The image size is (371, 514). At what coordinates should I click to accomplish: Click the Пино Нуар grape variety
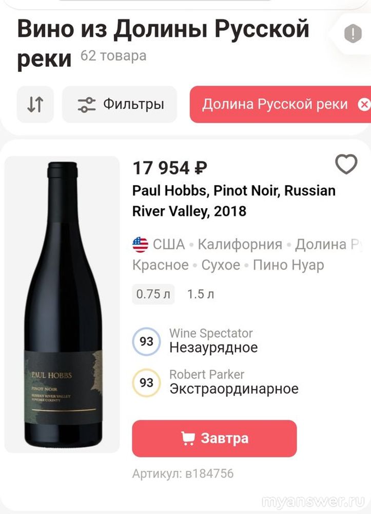(288, 265)
